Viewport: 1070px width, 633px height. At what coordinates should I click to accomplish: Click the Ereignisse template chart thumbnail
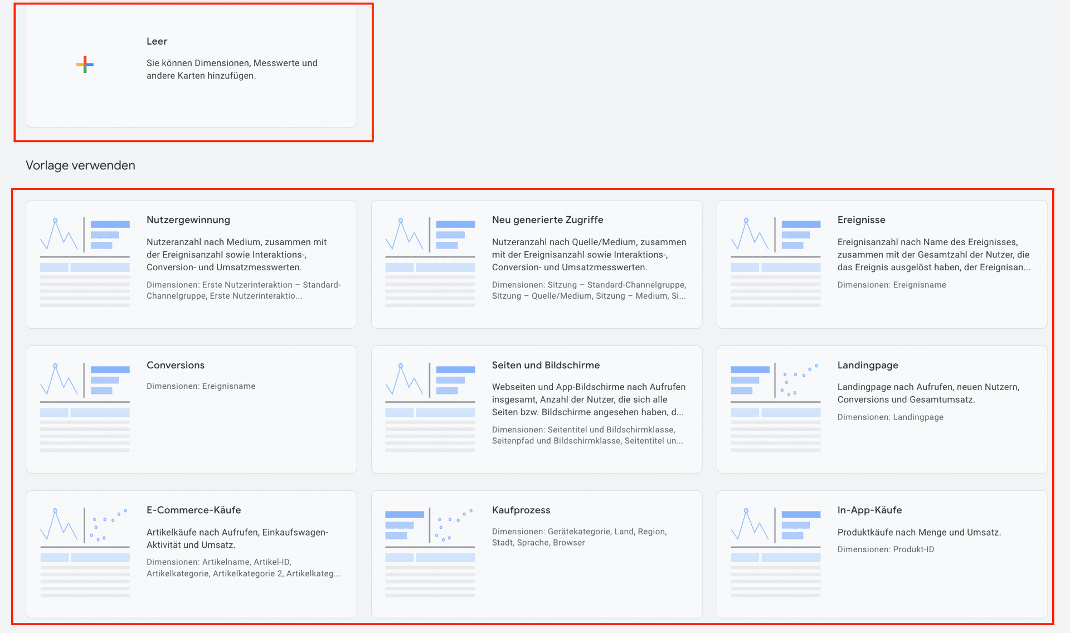(x=776, y=262)
